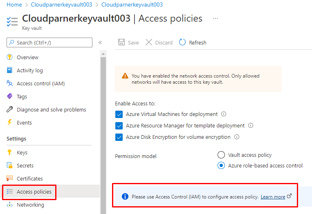This screenshot has width=312, height=214.
Task: Click the Refresh icon in toolbar
Action: pos(182,42)
